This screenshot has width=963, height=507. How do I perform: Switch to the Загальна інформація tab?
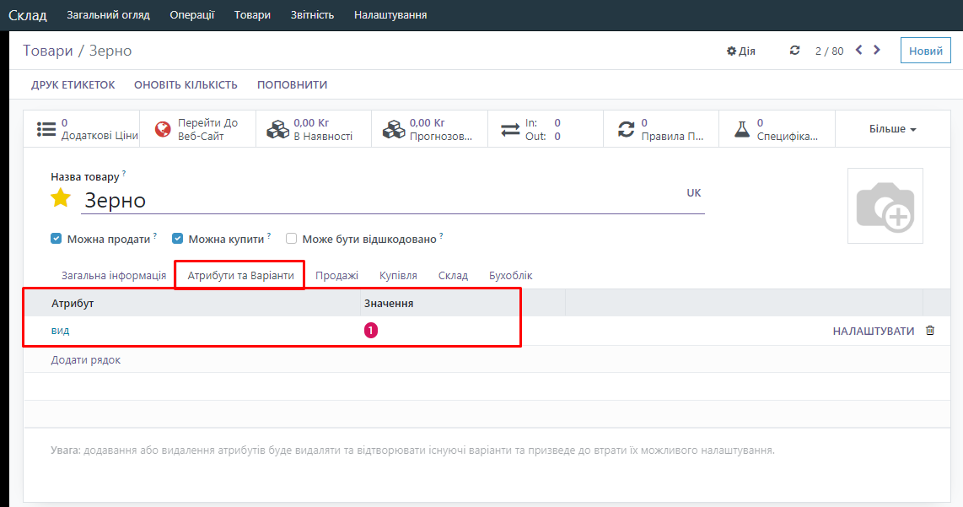(113, 276)
